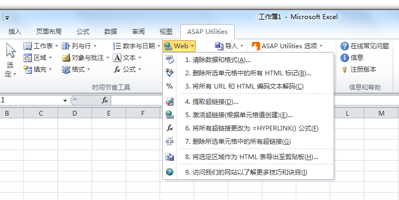Click the 工作表 sheet grid icon
The height and width of the screenshot is (200, 399).
point(28,46)
